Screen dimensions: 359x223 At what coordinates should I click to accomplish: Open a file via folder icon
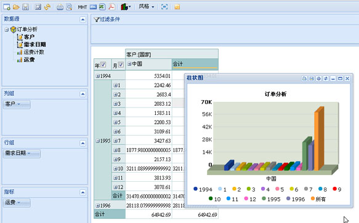(x=16, y=7)
